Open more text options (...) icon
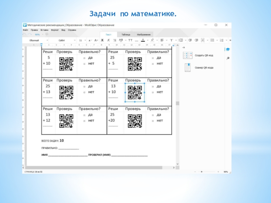 pyautogui.click(x=137, y=41)
